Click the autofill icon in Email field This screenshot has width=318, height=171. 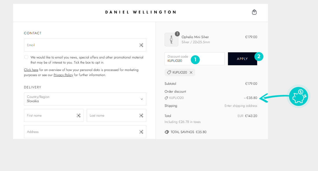pyautogui.click(x=141, y=45)
